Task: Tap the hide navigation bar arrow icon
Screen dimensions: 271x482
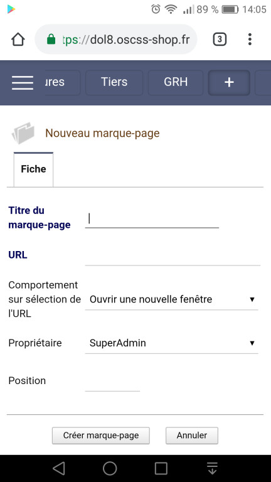Action: (212, 468)
